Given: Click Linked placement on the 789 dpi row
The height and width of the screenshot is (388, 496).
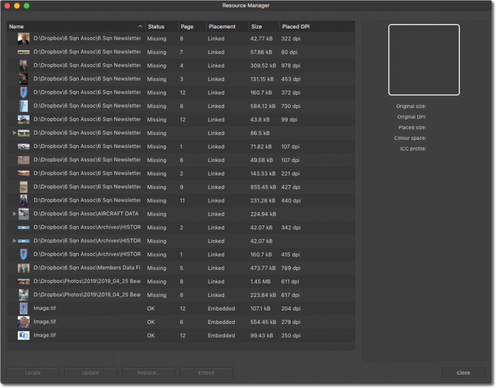Looking at the screenshot, I should point(216,268).
